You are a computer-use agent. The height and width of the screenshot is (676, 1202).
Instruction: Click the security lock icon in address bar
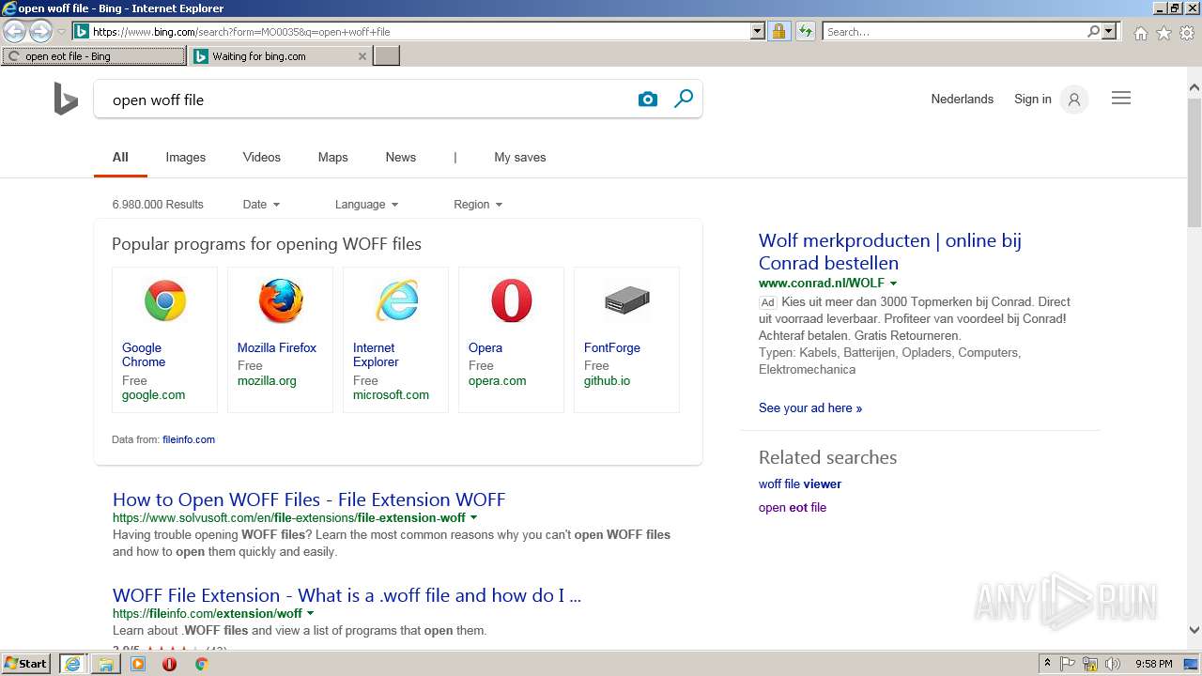pos(778,32)
